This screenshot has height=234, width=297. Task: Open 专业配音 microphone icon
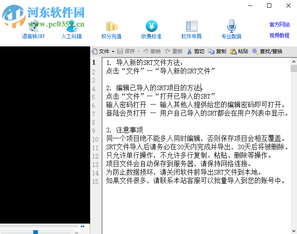231,26
